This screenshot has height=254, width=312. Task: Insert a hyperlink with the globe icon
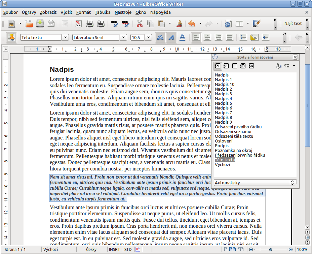tap(228, 24)
